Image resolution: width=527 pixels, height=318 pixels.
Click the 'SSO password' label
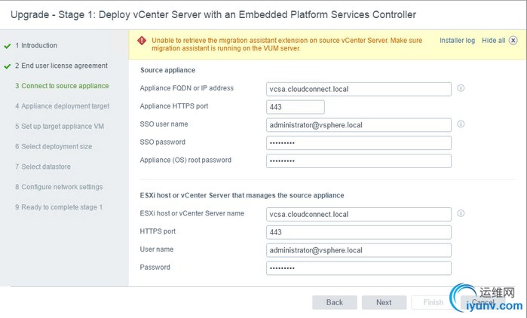coord(162,142)
